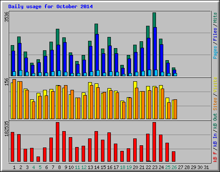Click the green 'Hits' legend label
This screenshot has height=172, width=220.
tap(215, 18)
